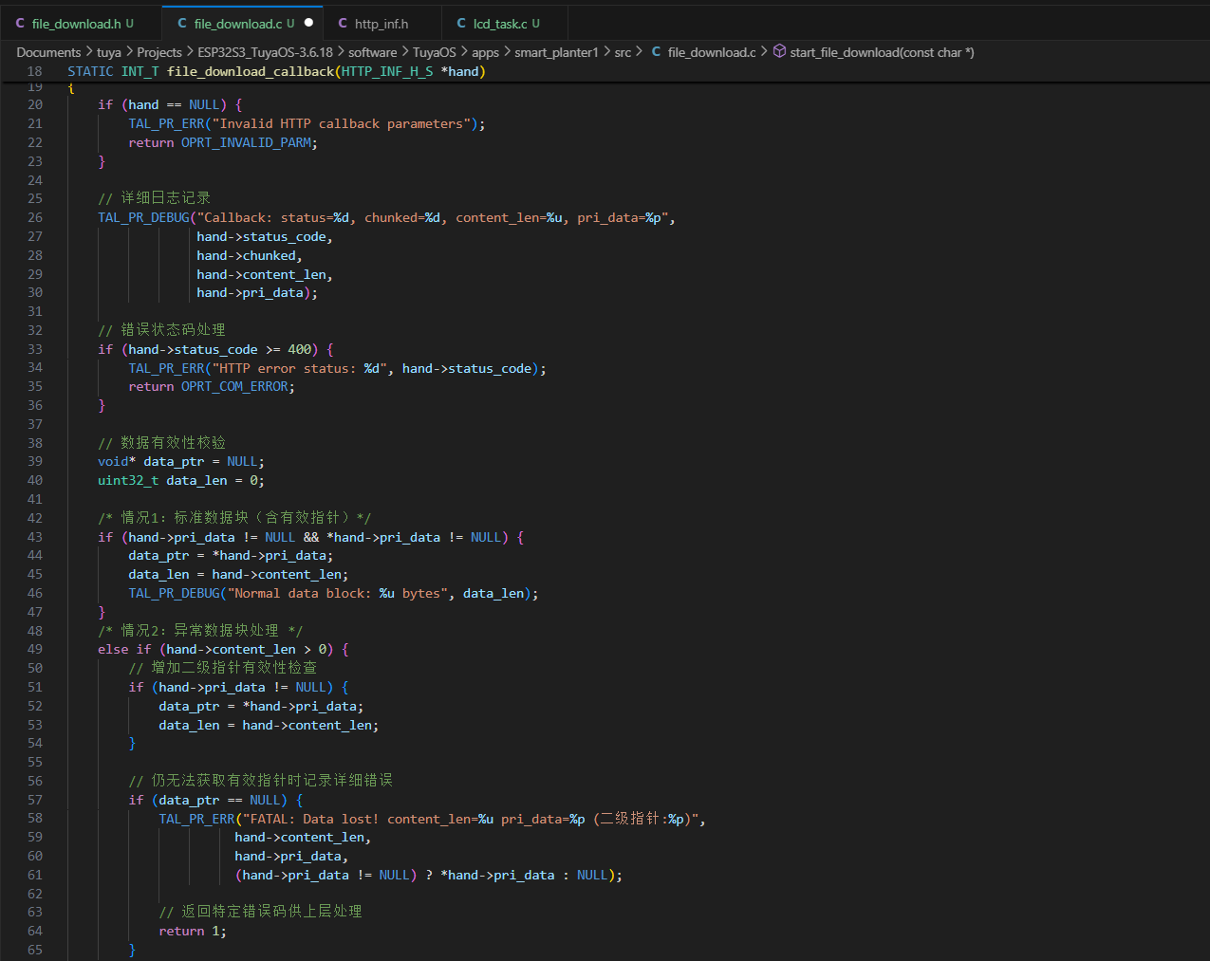Click hand->chunked on line 28
Screen dimensions: 1210x961
tap(247, 255)
